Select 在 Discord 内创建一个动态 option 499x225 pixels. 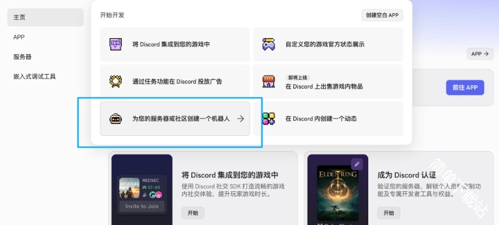(328, 118)
